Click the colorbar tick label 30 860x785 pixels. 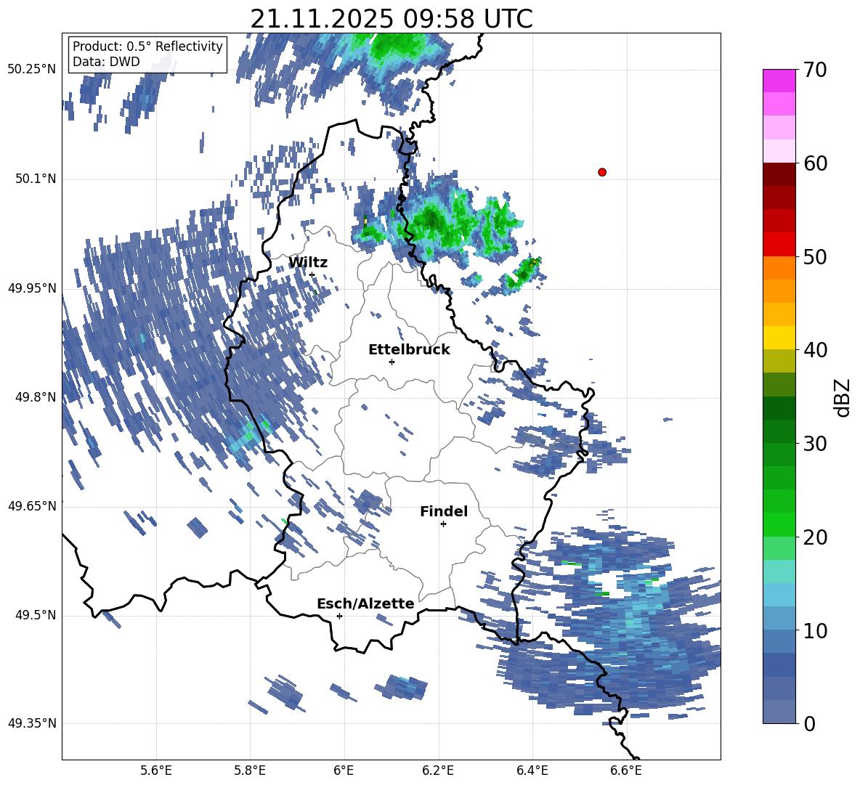[x=814, y=444]
